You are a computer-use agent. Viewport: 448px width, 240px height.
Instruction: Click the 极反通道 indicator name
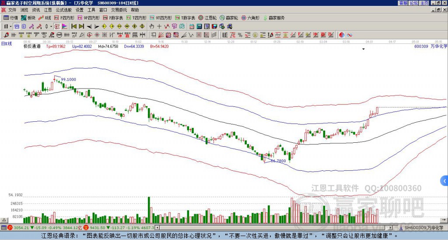[32, 46]
